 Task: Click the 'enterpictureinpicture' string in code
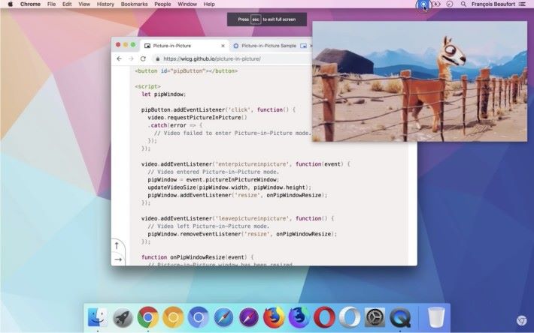(253, 164)
